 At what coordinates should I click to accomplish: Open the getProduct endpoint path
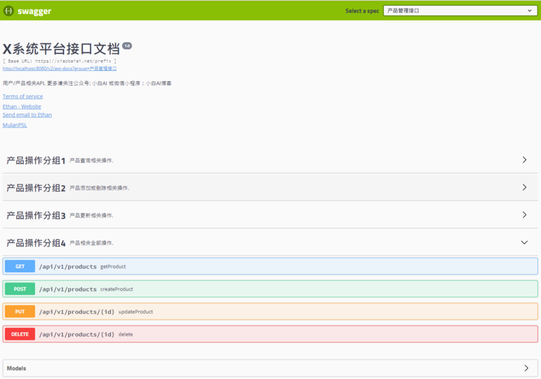coord(68,267)
